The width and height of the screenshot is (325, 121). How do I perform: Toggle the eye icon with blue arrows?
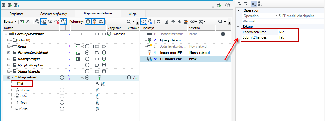[64, 22]
